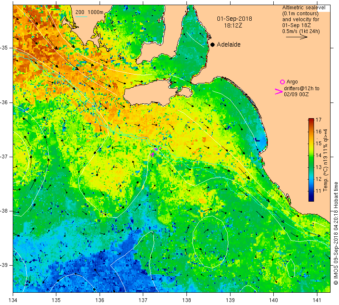This screenshot has width=339, height=305.
Task: Click the 134 longitude axis label
Action: (x=13, y=300)
